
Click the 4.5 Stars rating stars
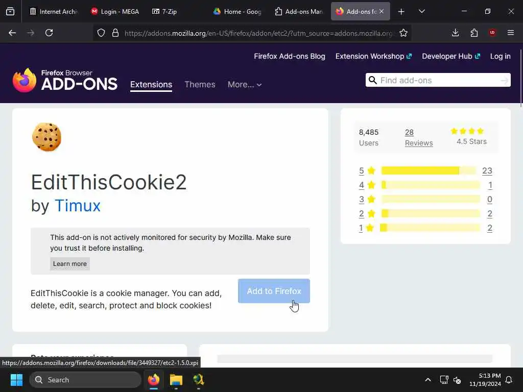tap(467, 131)
